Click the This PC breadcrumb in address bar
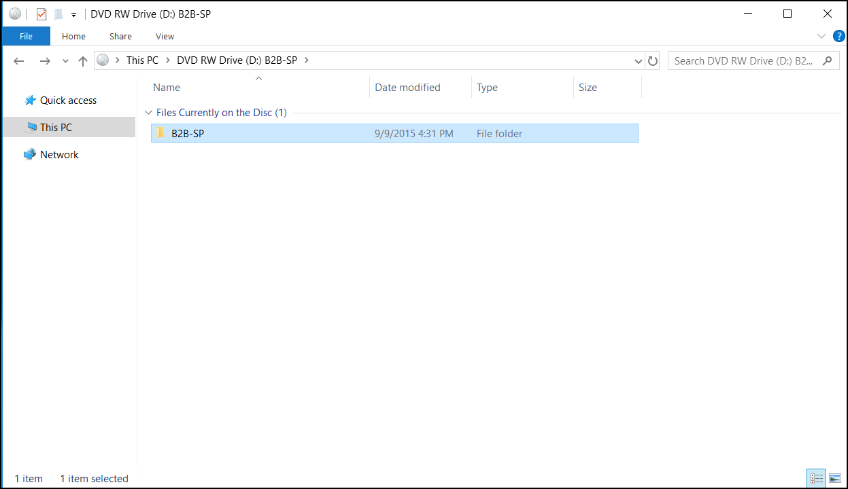The height and width of the screenshot is (489, 848). click(142, 60)
